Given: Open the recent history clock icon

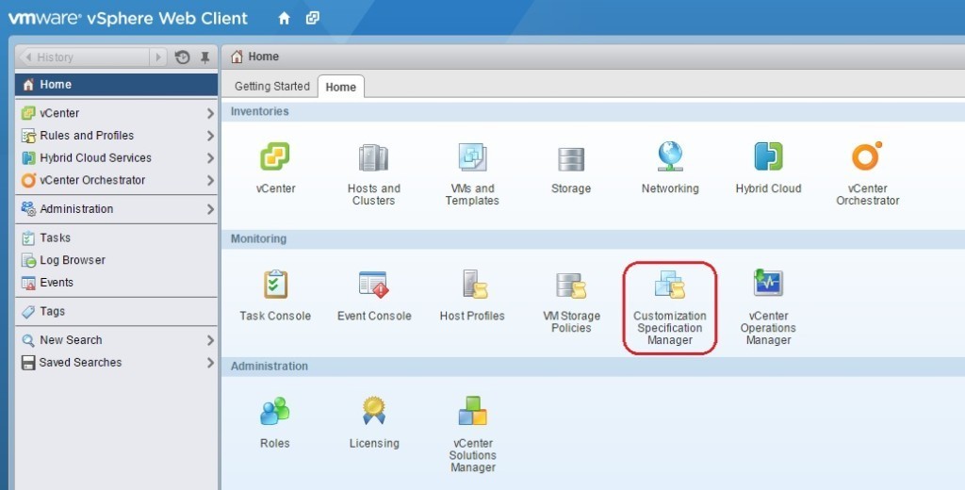Looking at the screenshot, I should tap(182, 57).
